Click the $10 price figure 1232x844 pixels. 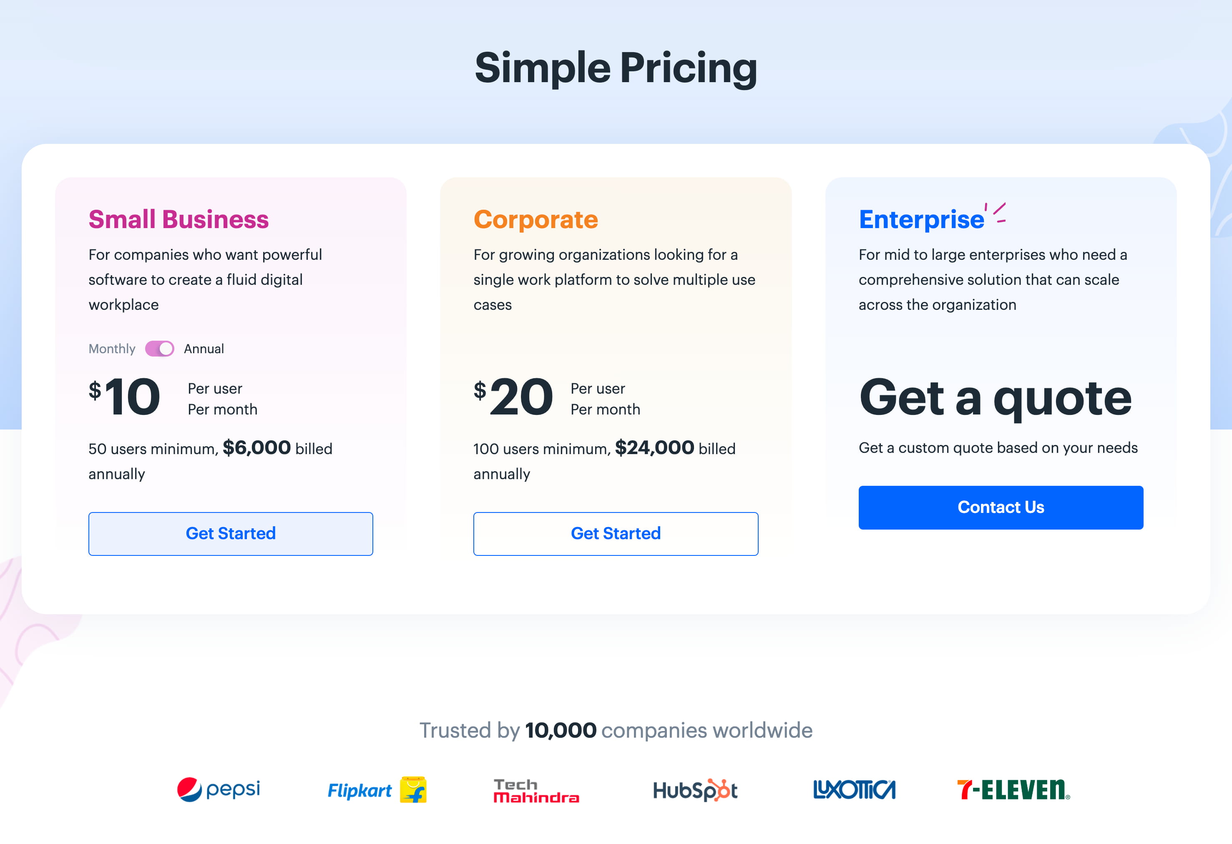click(125, 397)
